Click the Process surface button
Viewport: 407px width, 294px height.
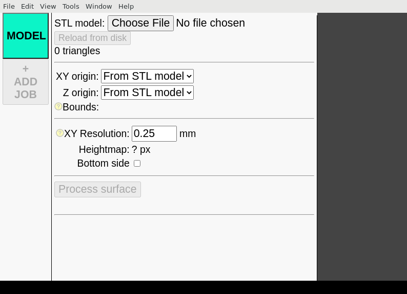pos(97,189)
